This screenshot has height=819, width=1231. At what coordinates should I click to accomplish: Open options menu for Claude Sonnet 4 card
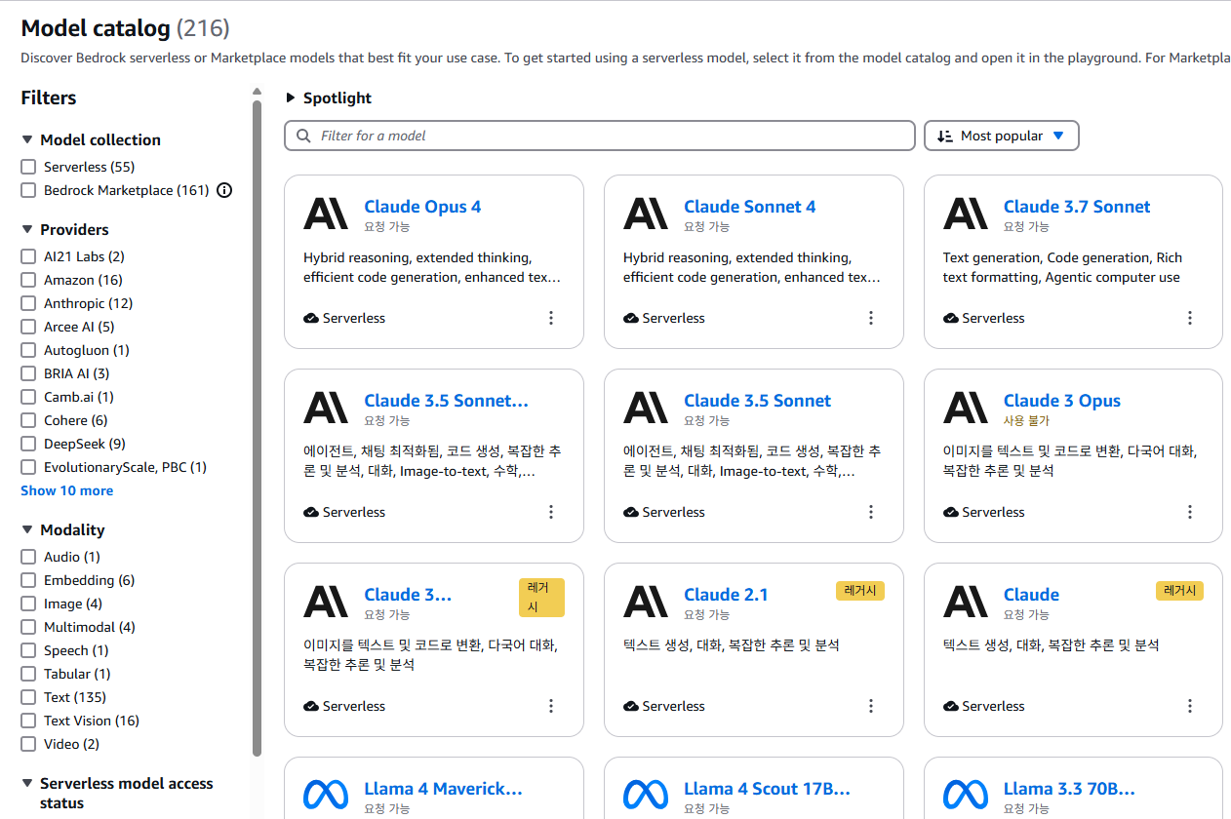point(871,318)
